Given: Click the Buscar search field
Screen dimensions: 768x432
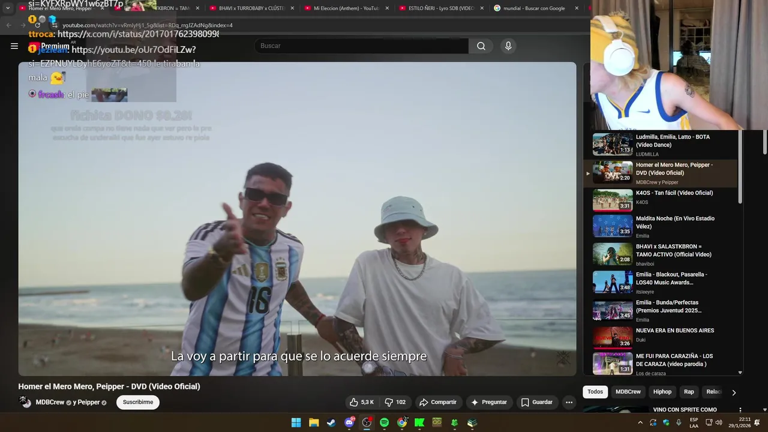Looking at the screenshot, I should tap(361, 46).
